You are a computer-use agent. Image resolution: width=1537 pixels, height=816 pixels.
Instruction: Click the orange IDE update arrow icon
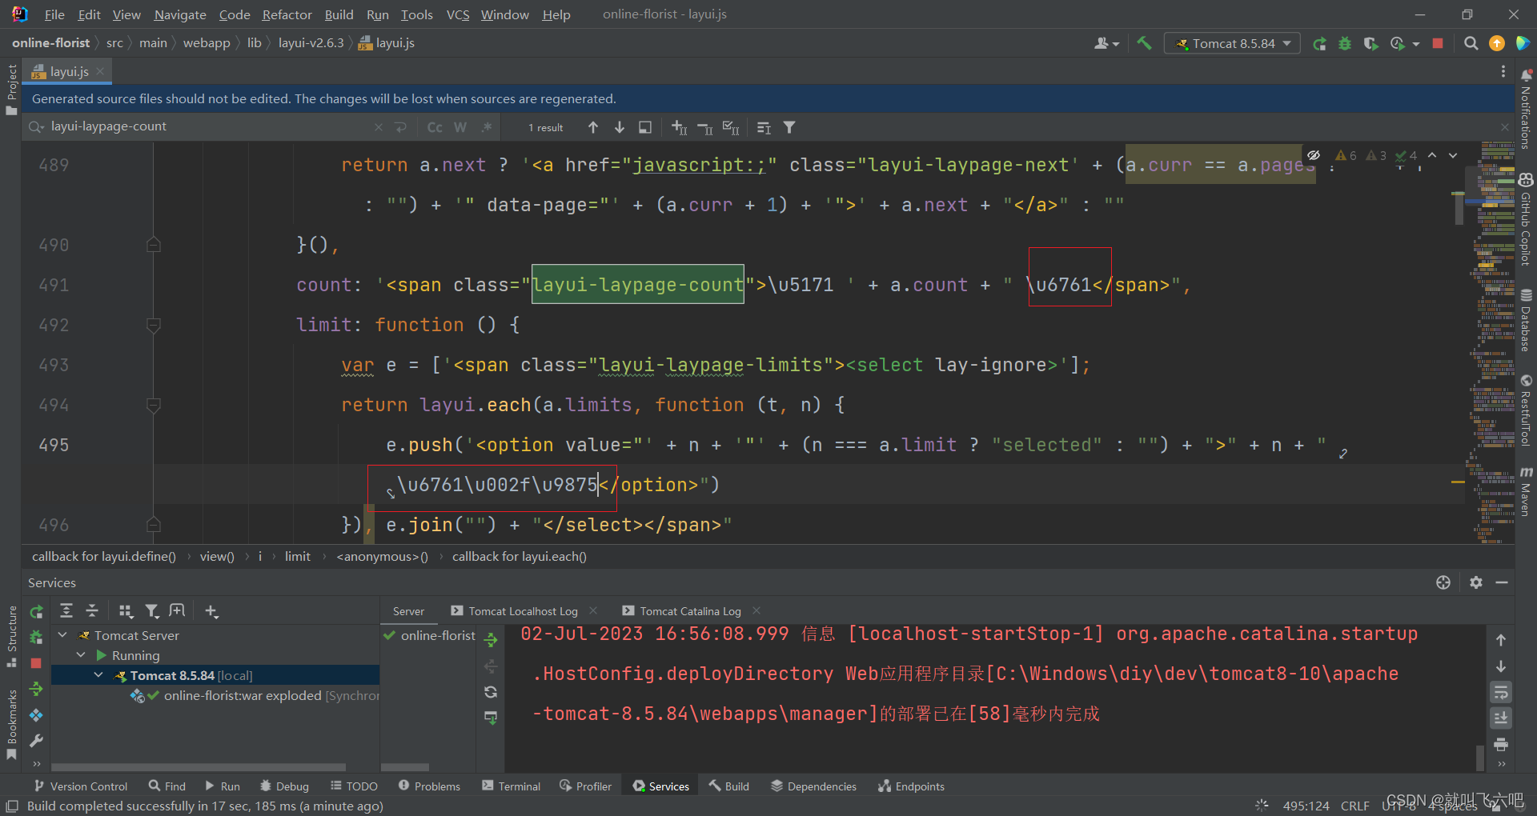(x=1496, y=43)
